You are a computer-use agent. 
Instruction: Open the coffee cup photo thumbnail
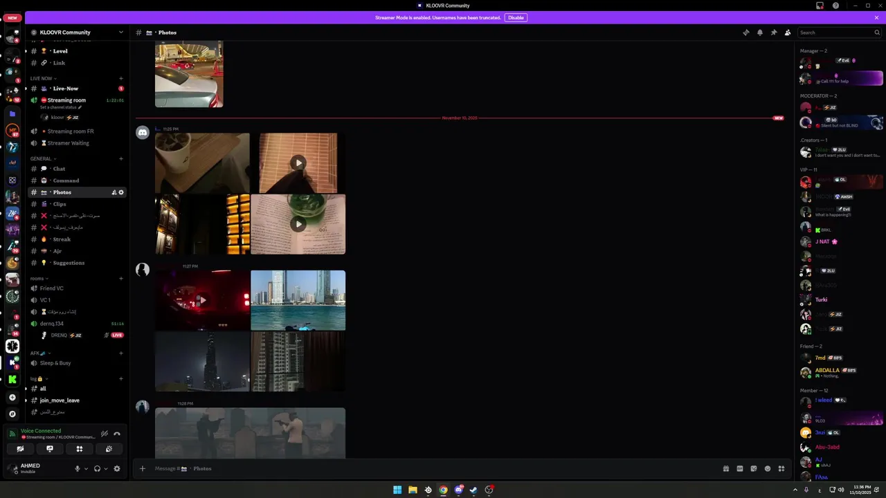(202, 163)
